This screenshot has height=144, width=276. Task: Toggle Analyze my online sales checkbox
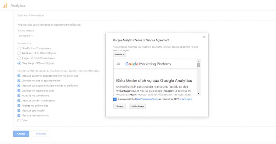tap(19, 106)
